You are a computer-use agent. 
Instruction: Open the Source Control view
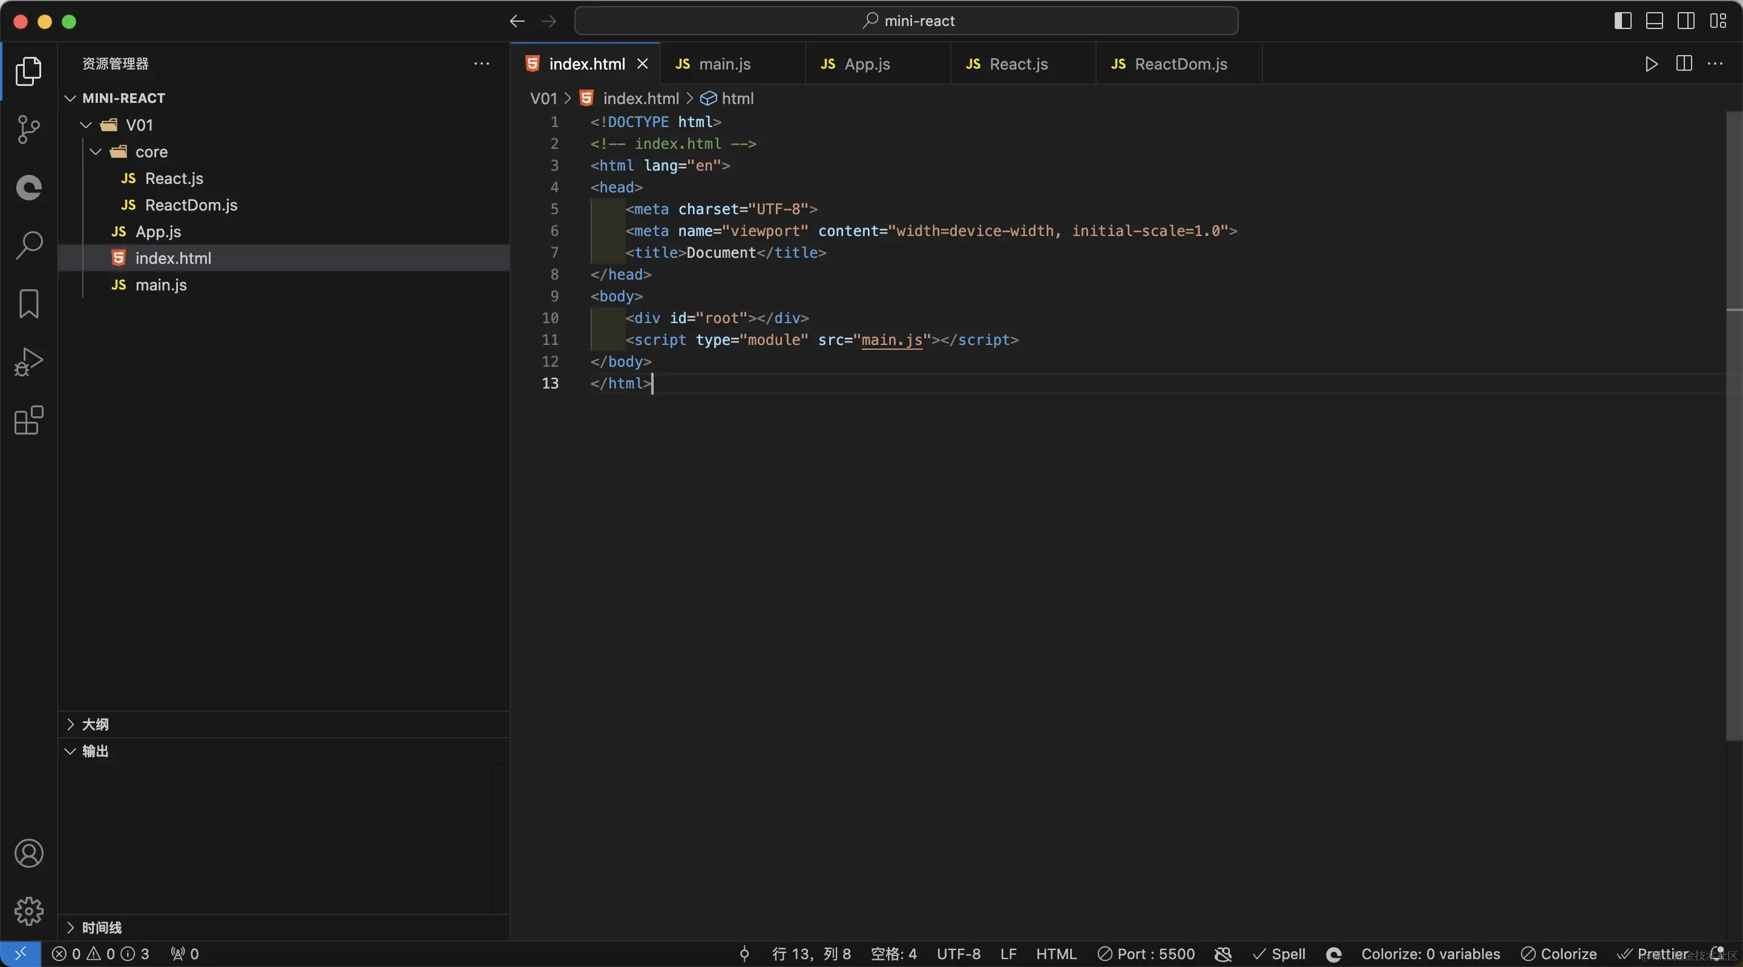(28, 129)
